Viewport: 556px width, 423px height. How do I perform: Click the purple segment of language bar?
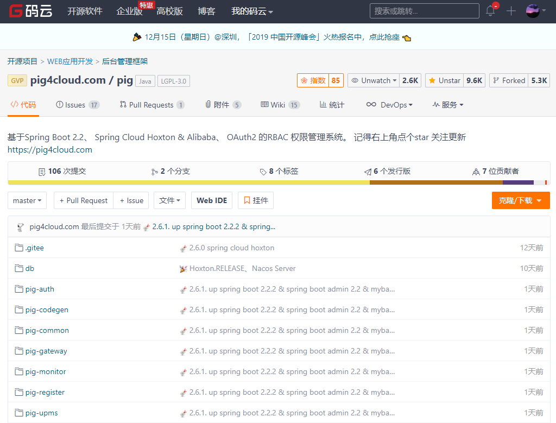tap(518, 182)
